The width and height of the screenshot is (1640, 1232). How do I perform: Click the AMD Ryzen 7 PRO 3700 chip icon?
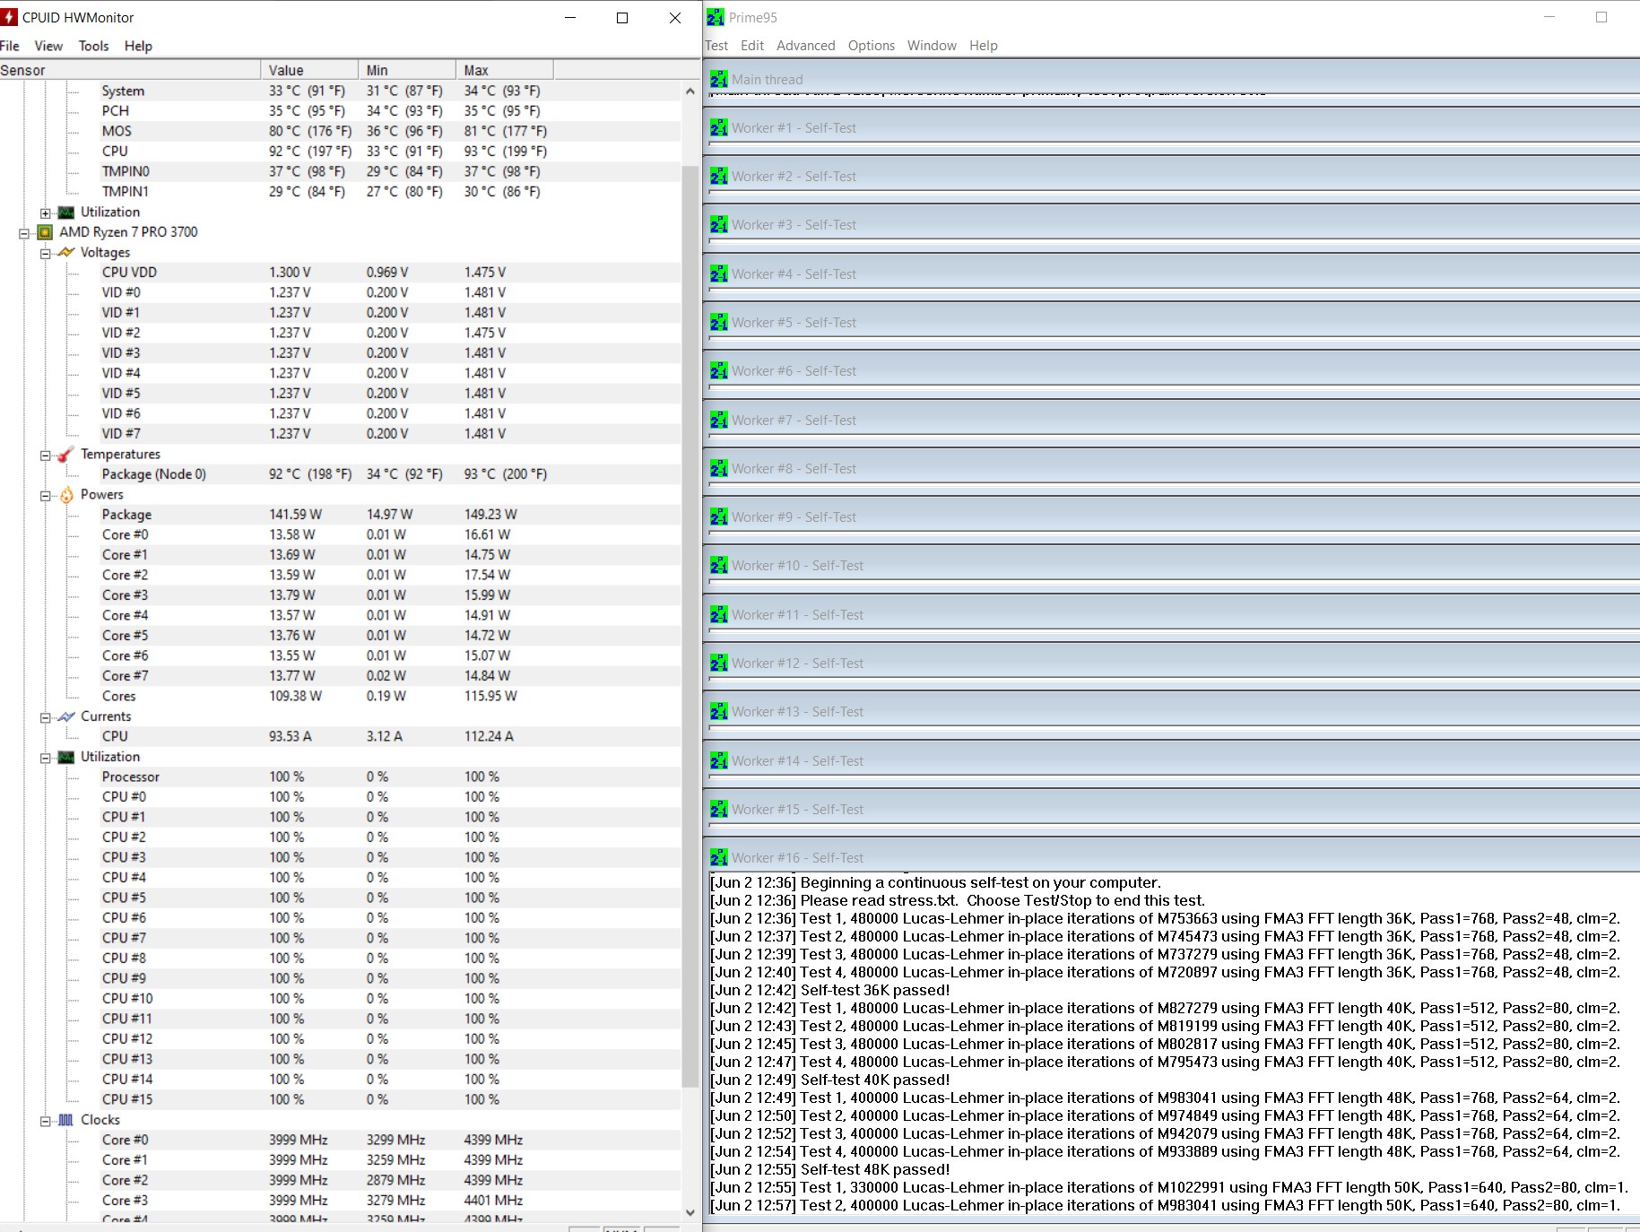click(x=45, y=232)
